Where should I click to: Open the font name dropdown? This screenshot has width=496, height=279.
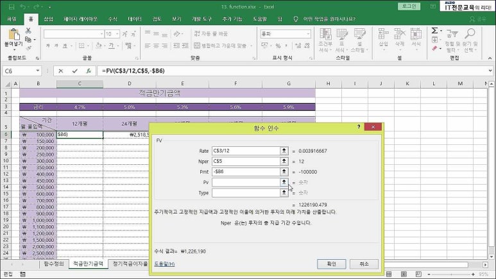click(x=101, y=34)
